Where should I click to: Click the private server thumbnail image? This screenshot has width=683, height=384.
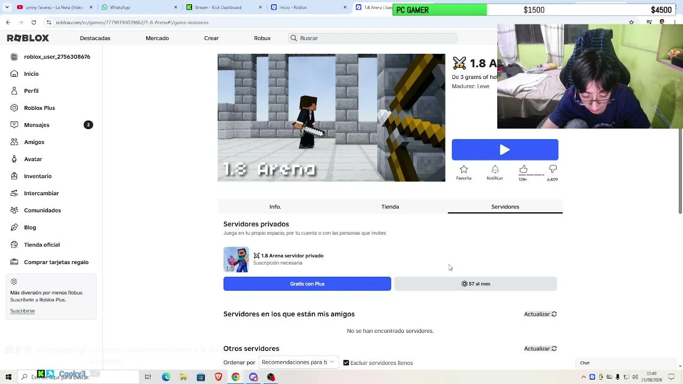tap(236, 260)
